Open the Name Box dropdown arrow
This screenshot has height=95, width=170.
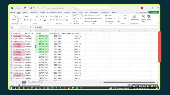pyautogui.click(x=20, y=27)
